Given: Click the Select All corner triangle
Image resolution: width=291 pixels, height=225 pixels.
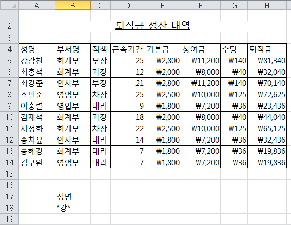Looking at the screenshot, I should 9,5.
